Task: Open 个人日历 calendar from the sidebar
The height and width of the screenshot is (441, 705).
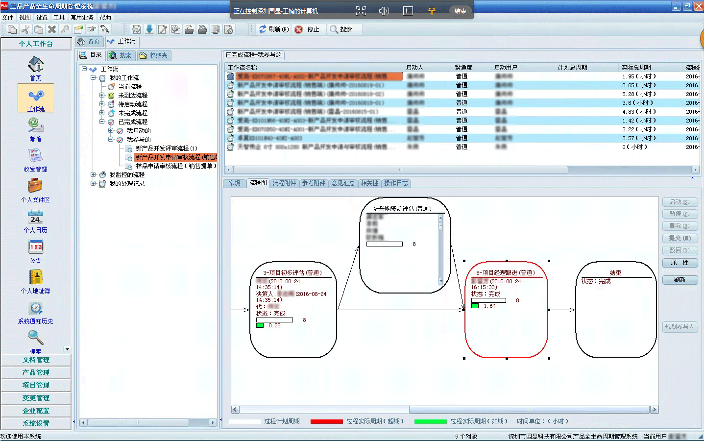Action: coord(35,217)
